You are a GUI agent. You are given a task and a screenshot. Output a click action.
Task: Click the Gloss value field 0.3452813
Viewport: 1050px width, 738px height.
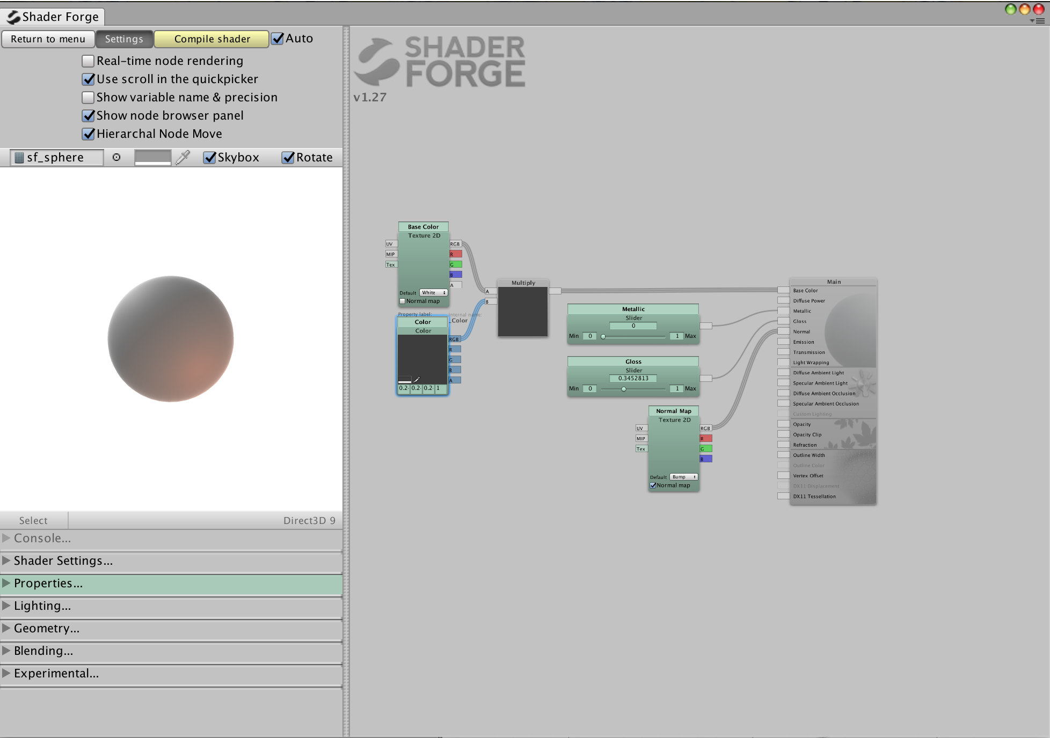point(633,378)
